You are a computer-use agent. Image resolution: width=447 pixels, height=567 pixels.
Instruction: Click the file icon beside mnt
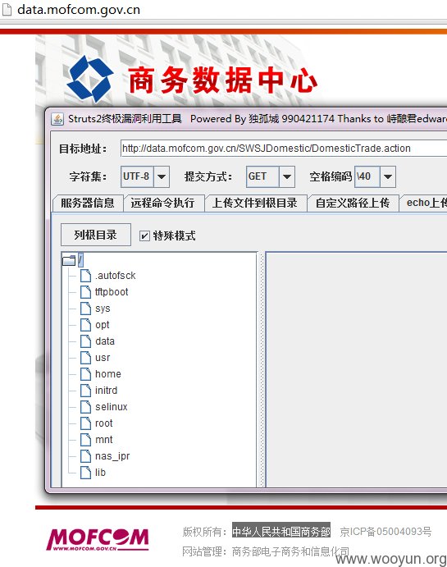tap(85, 440)
